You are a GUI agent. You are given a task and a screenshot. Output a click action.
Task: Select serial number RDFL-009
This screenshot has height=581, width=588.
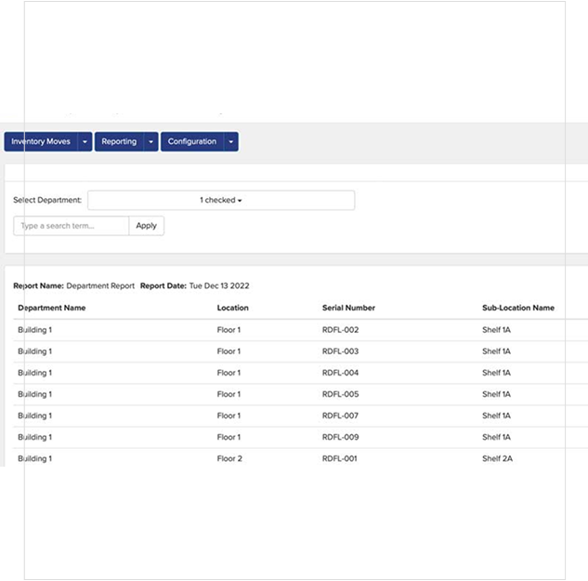point(341,437)
